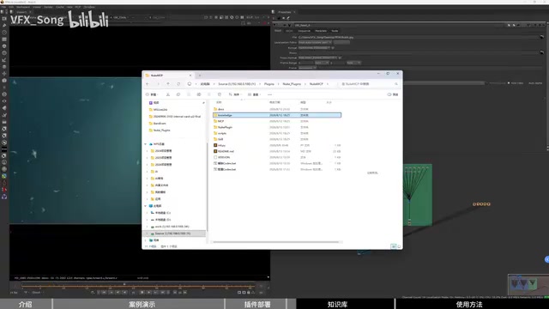This screenshot has width=549, height=309.
Task: Open file browser icon for Proxy field
Action: pyautogui.click(x=541, y=52)
